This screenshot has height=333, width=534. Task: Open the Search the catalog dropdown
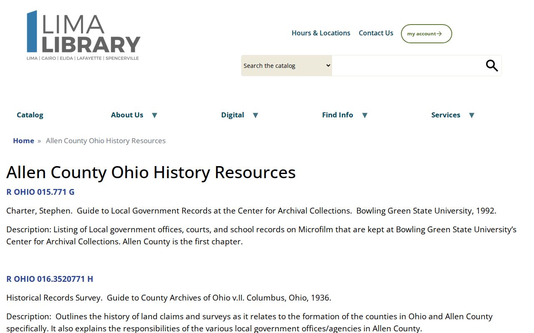[x=287, y=66]
